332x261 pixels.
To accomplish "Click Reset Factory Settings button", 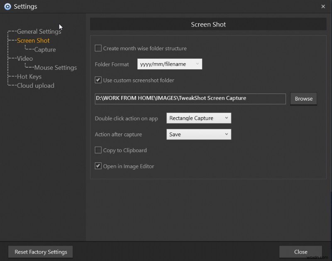I will (x=41, y=252).
